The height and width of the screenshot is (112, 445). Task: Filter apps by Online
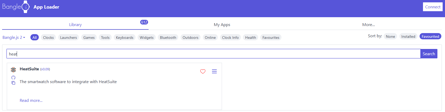[210, 38]
